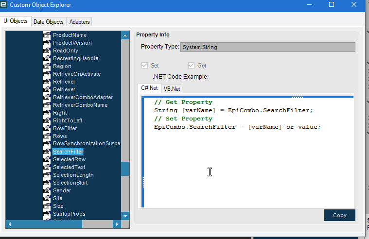
Task: Click the tree scroll right arrow
Action: [x=117, y=224]
